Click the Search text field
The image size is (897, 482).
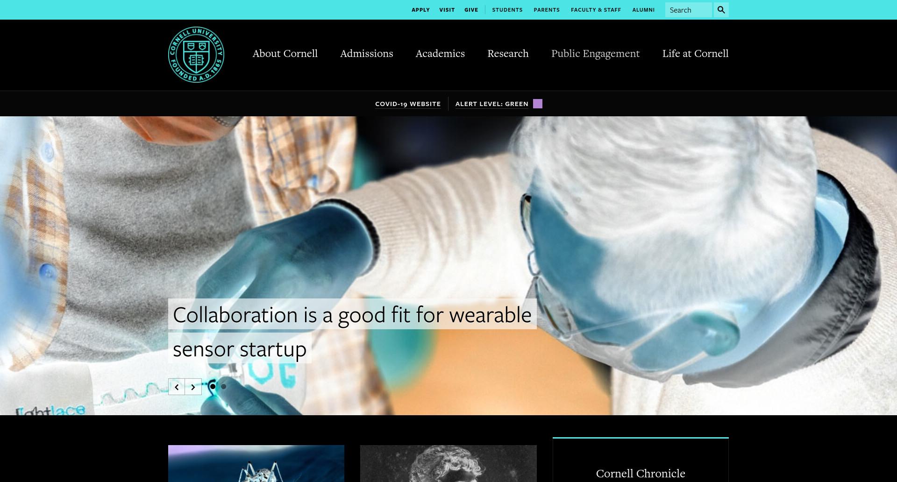[688, 10]
